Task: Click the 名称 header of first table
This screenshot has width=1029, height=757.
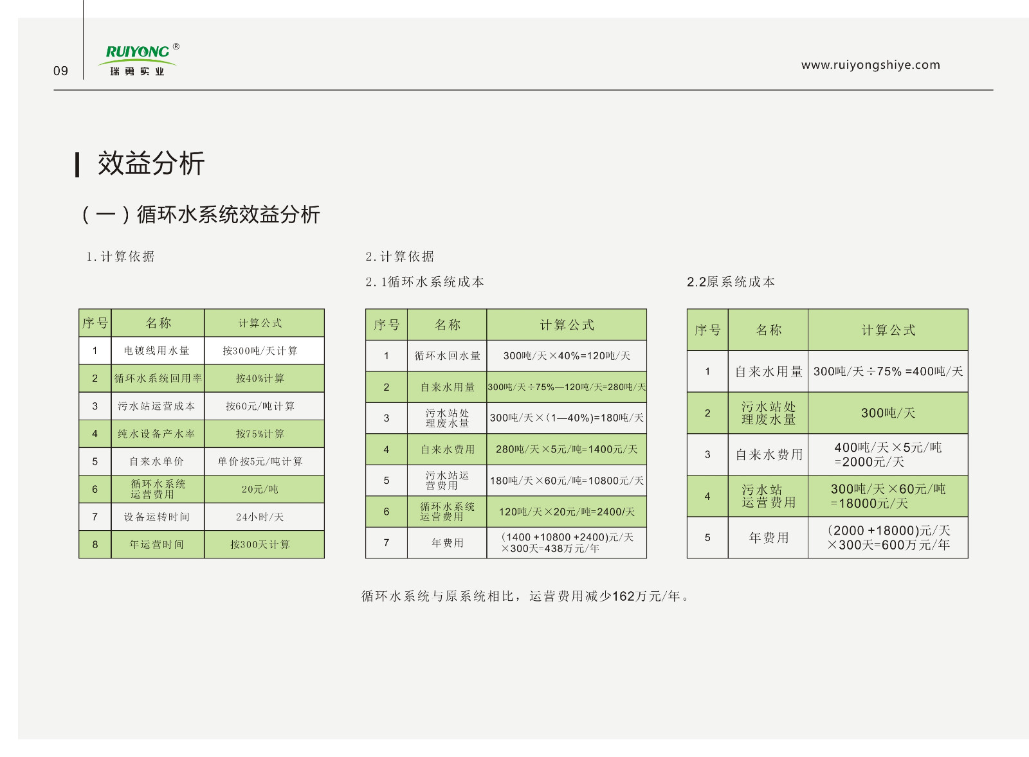Action: [x=158, y=323]
